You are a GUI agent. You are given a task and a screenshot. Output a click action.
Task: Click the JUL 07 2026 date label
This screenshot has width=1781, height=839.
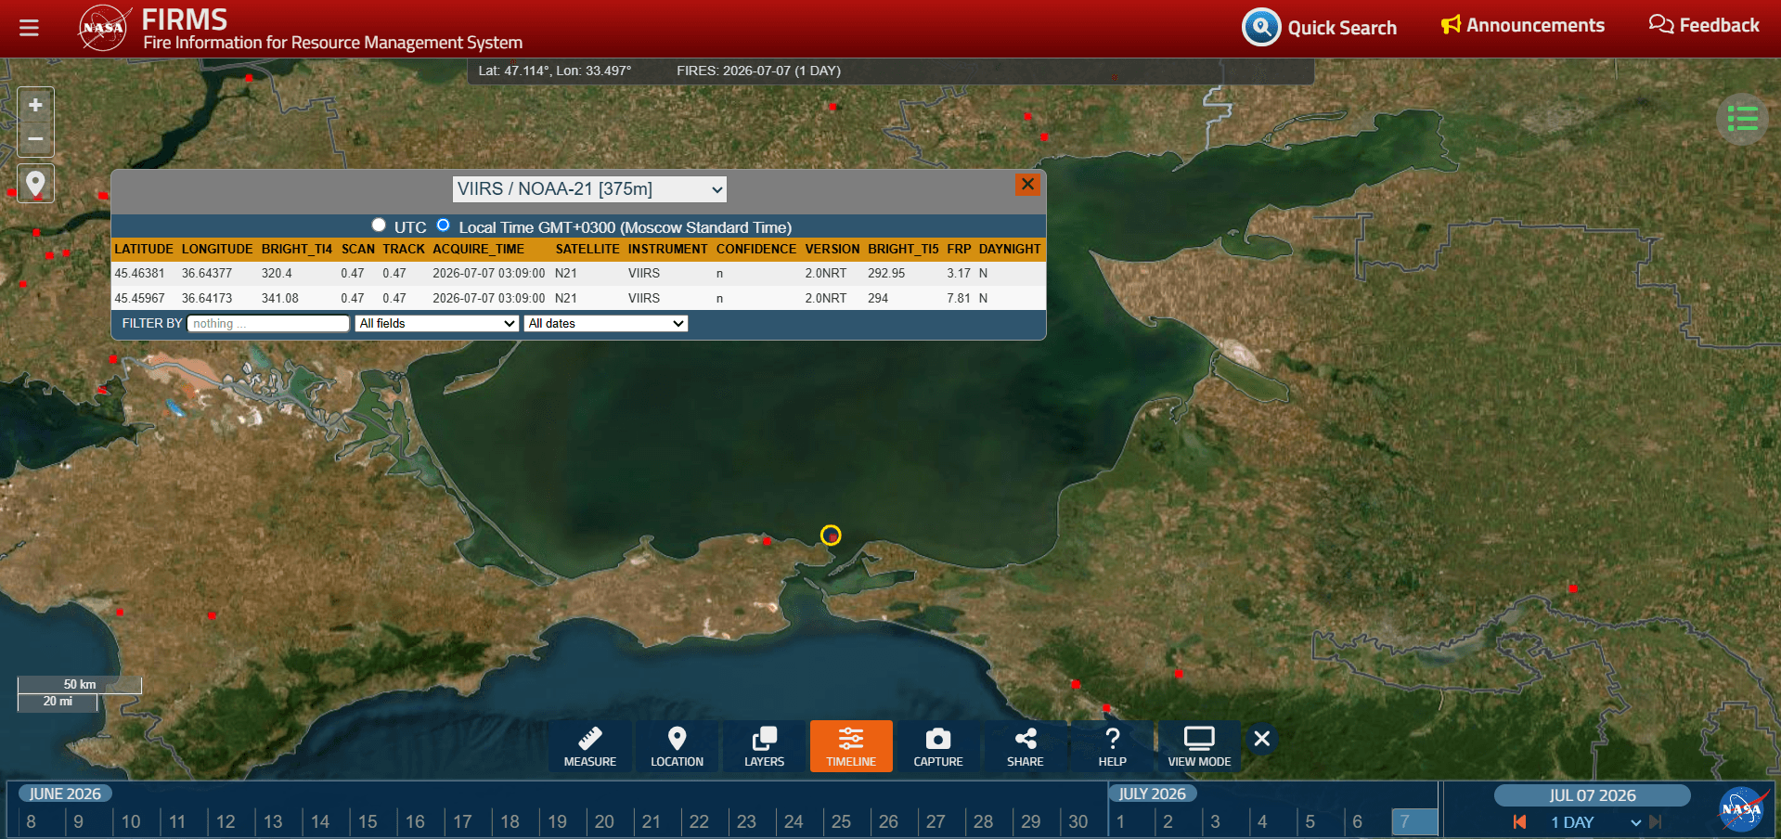[1593, 795]
